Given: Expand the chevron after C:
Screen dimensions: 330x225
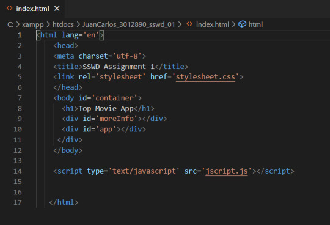Looking at the screenshot, I should coord(18,24).
